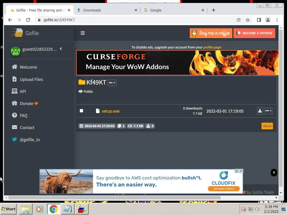This screenshot has height=215, width=287.
Task: Click Schedule a Demo in the ad
Action: tap(224, 189)
